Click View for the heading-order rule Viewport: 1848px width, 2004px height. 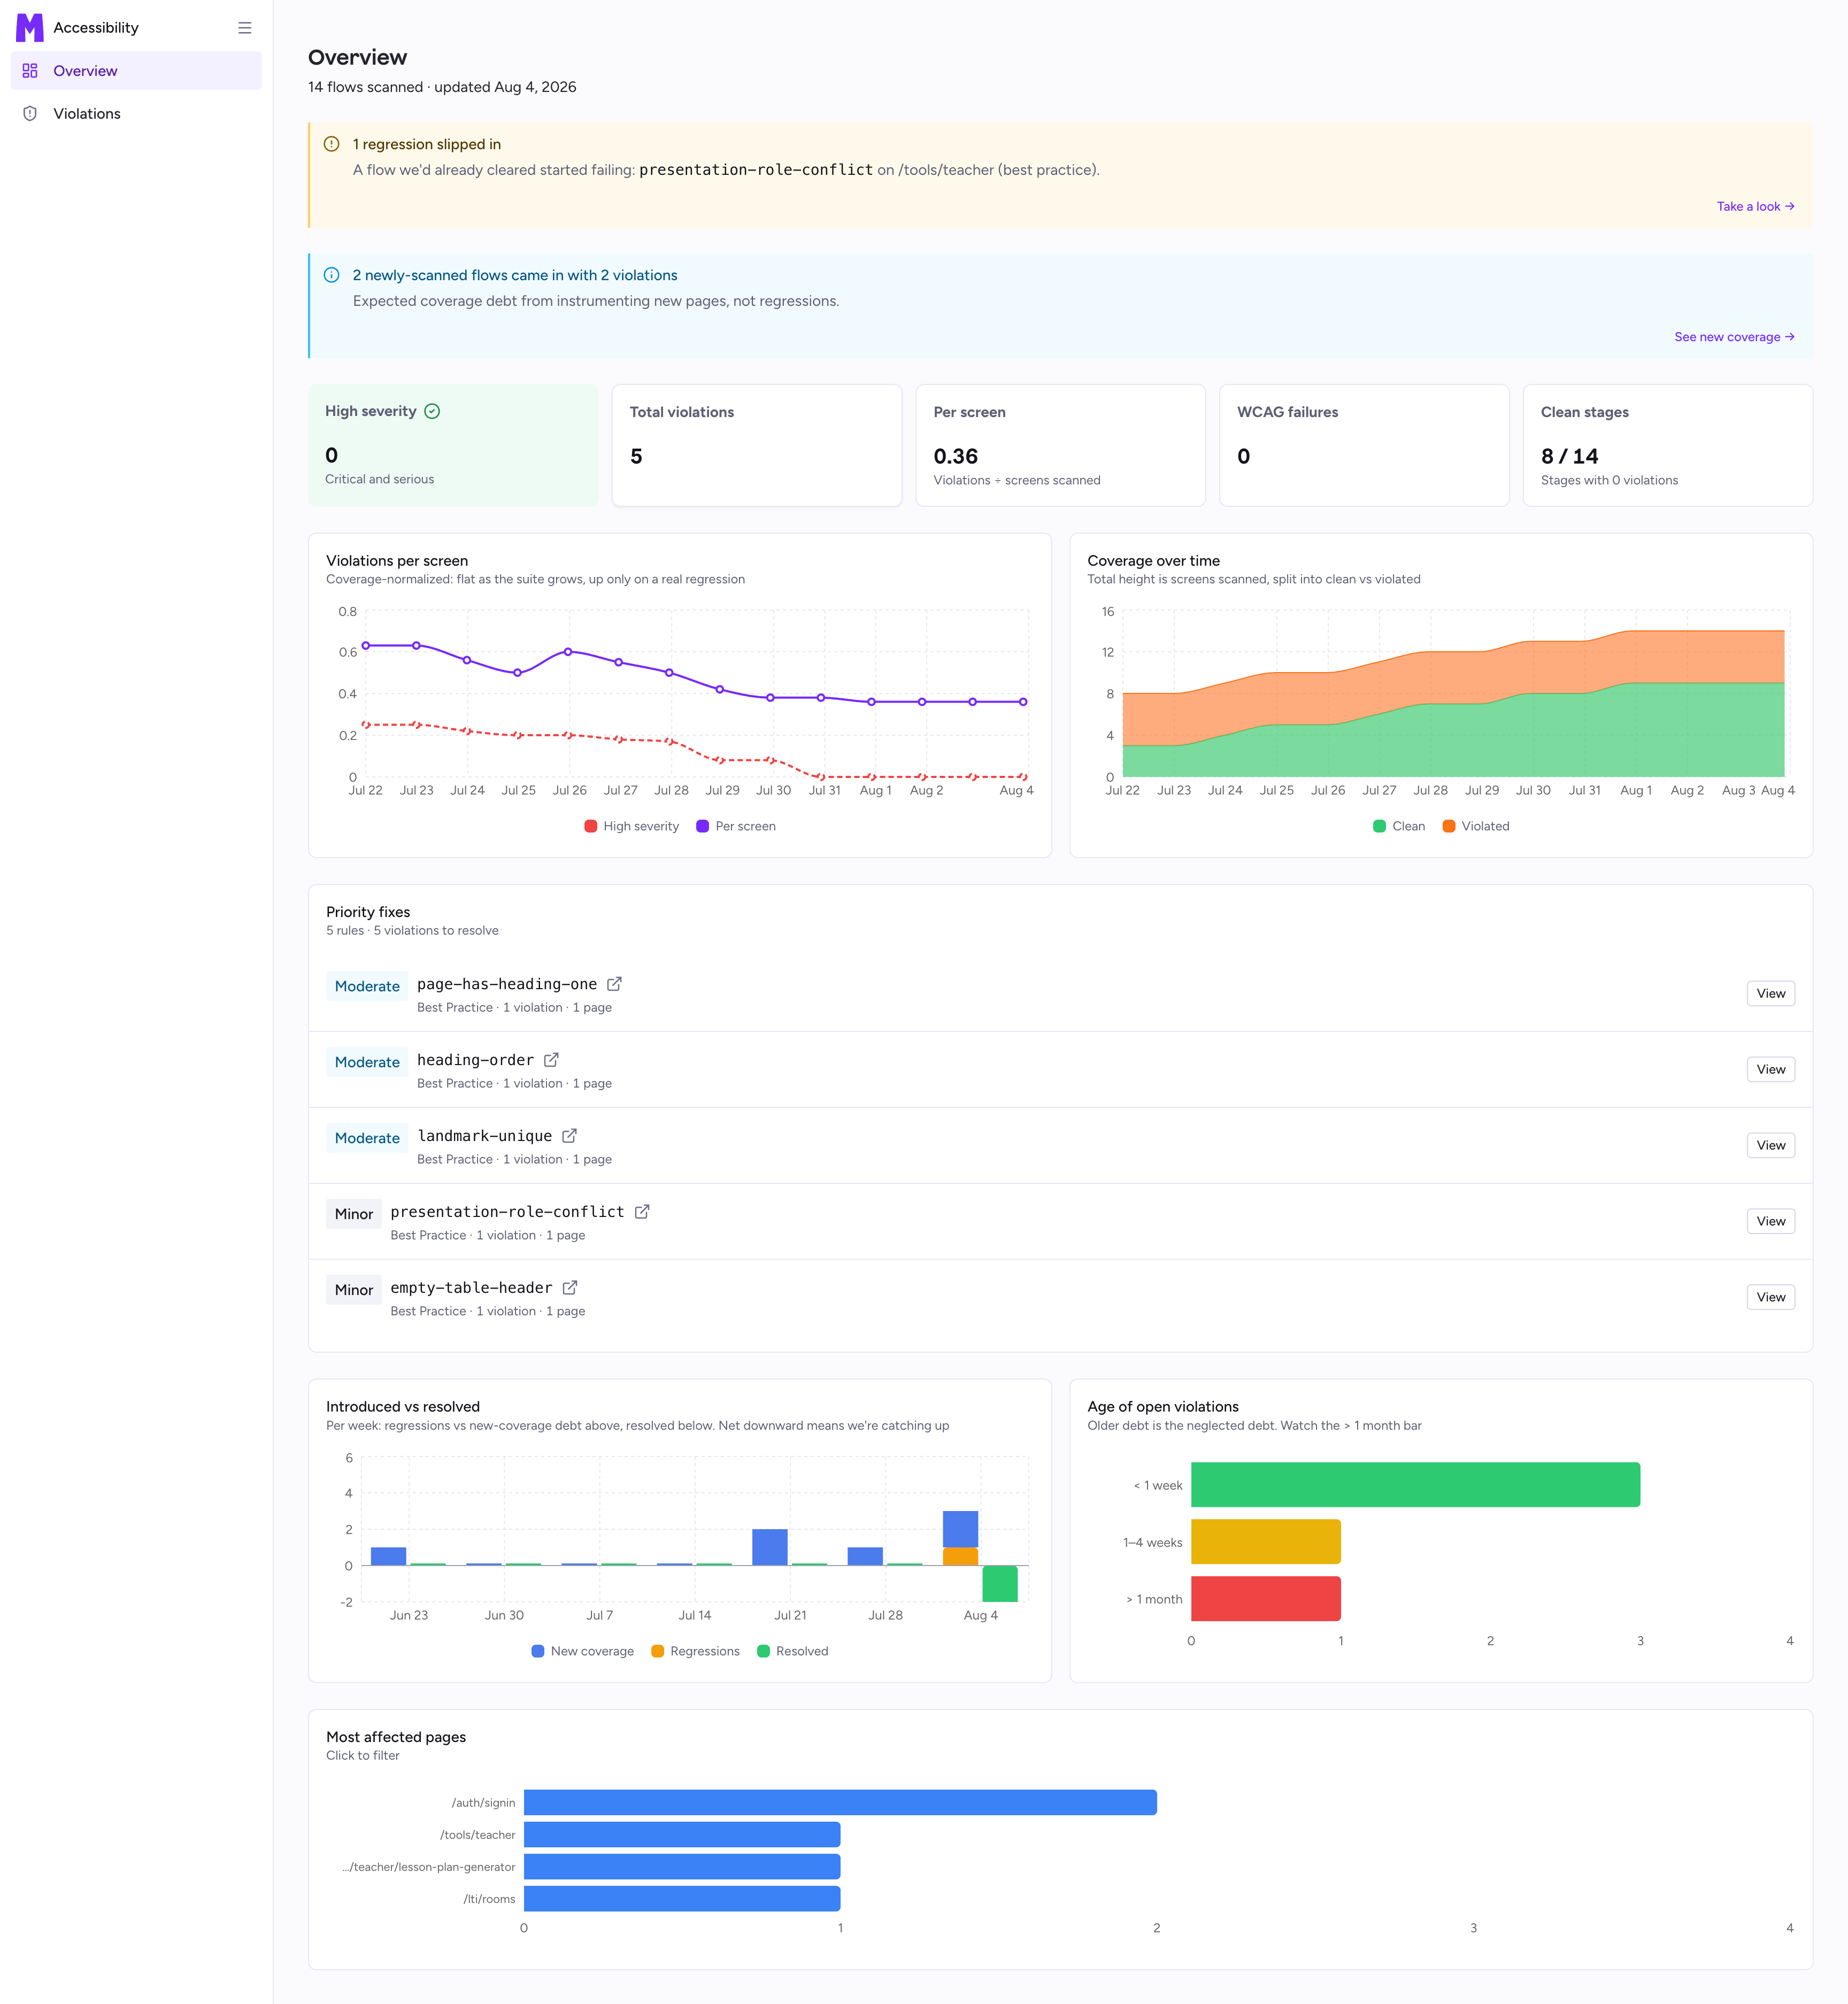tap(1770, 1070)
